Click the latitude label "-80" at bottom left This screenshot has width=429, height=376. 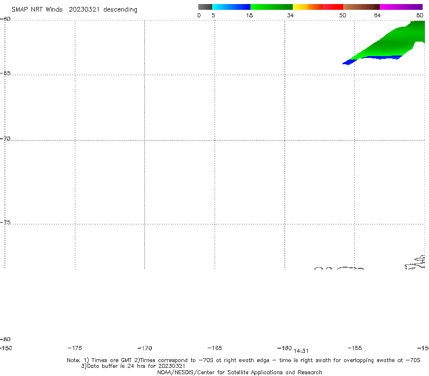[5, 339]
